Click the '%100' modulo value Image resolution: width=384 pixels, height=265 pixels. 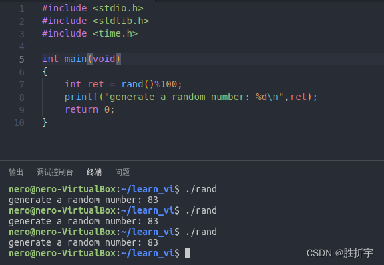(166, 84)
